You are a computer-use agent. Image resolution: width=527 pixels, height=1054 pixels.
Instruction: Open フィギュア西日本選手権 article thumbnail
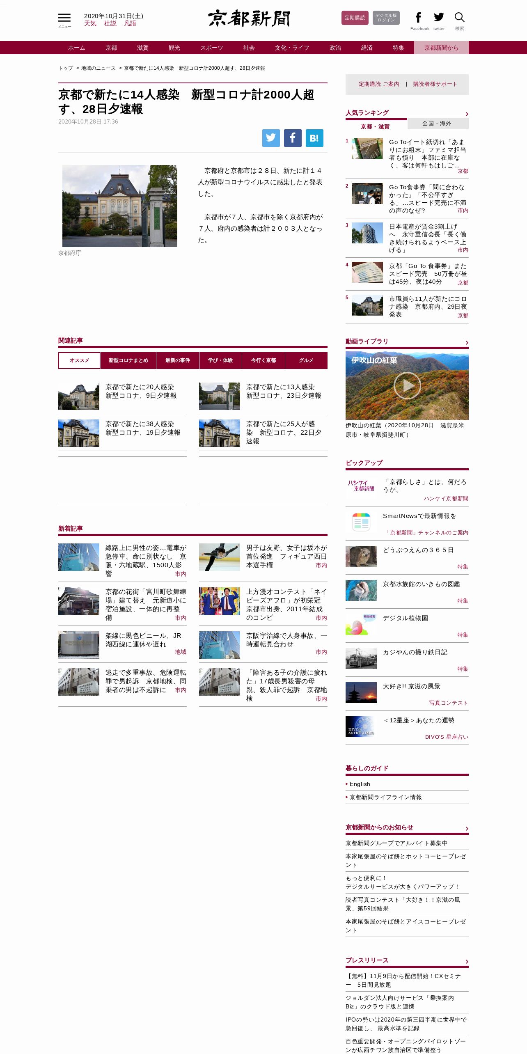click(x=220, y=557)
